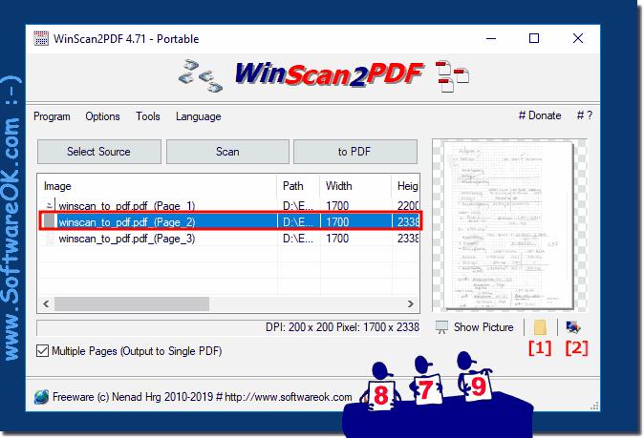Open the softwareok.com link in footer
The height and width of the screenshot is (438, 644).
tap(289, 397)
